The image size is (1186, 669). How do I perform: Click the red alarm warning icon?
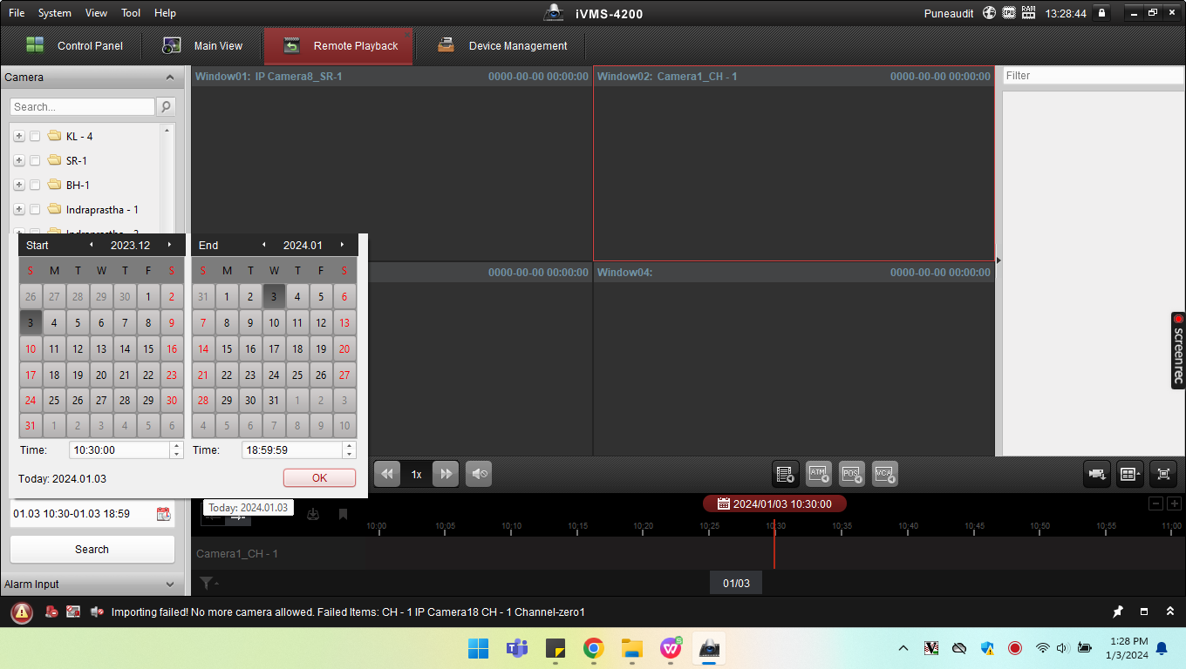[22, 612]
